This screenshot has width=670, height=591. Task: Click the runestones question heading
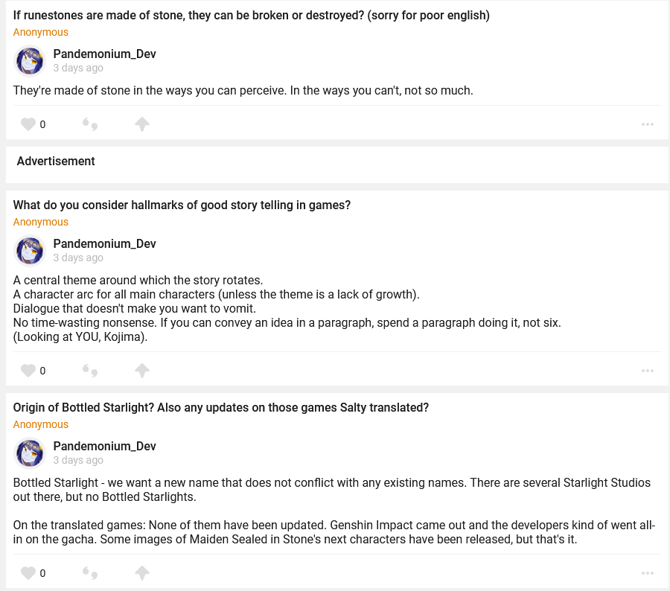tap(251, 15)
